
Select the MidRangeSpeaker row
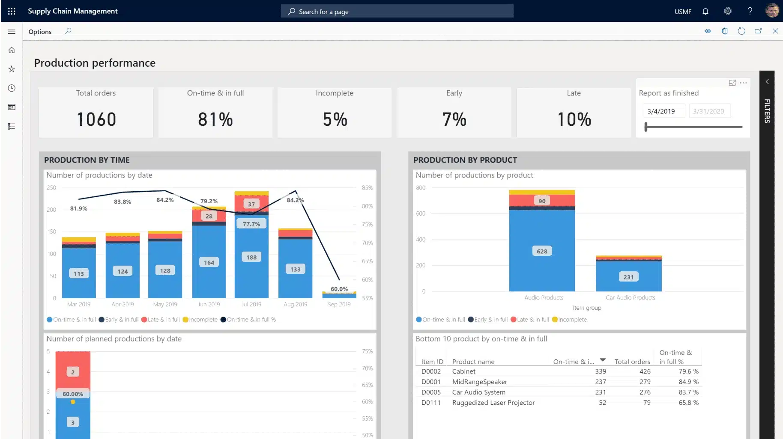coord(559,382)
